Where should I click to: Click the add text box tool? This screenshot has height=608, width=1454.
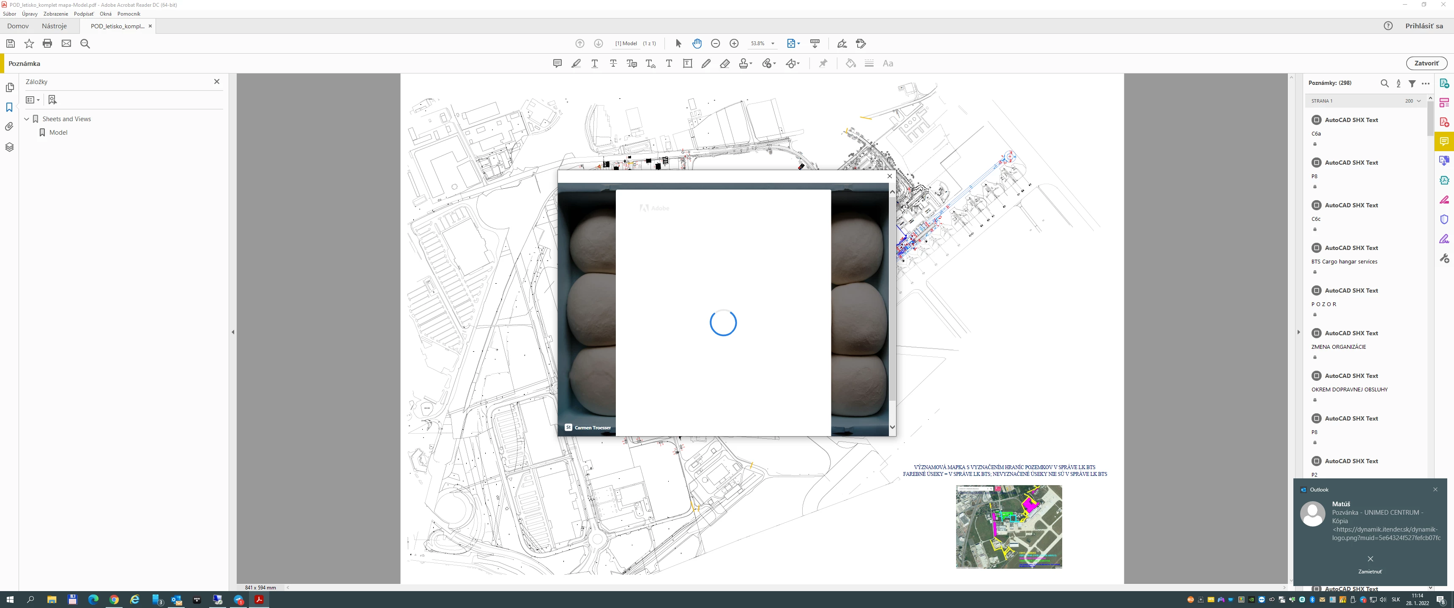click(x=688, y=63)
